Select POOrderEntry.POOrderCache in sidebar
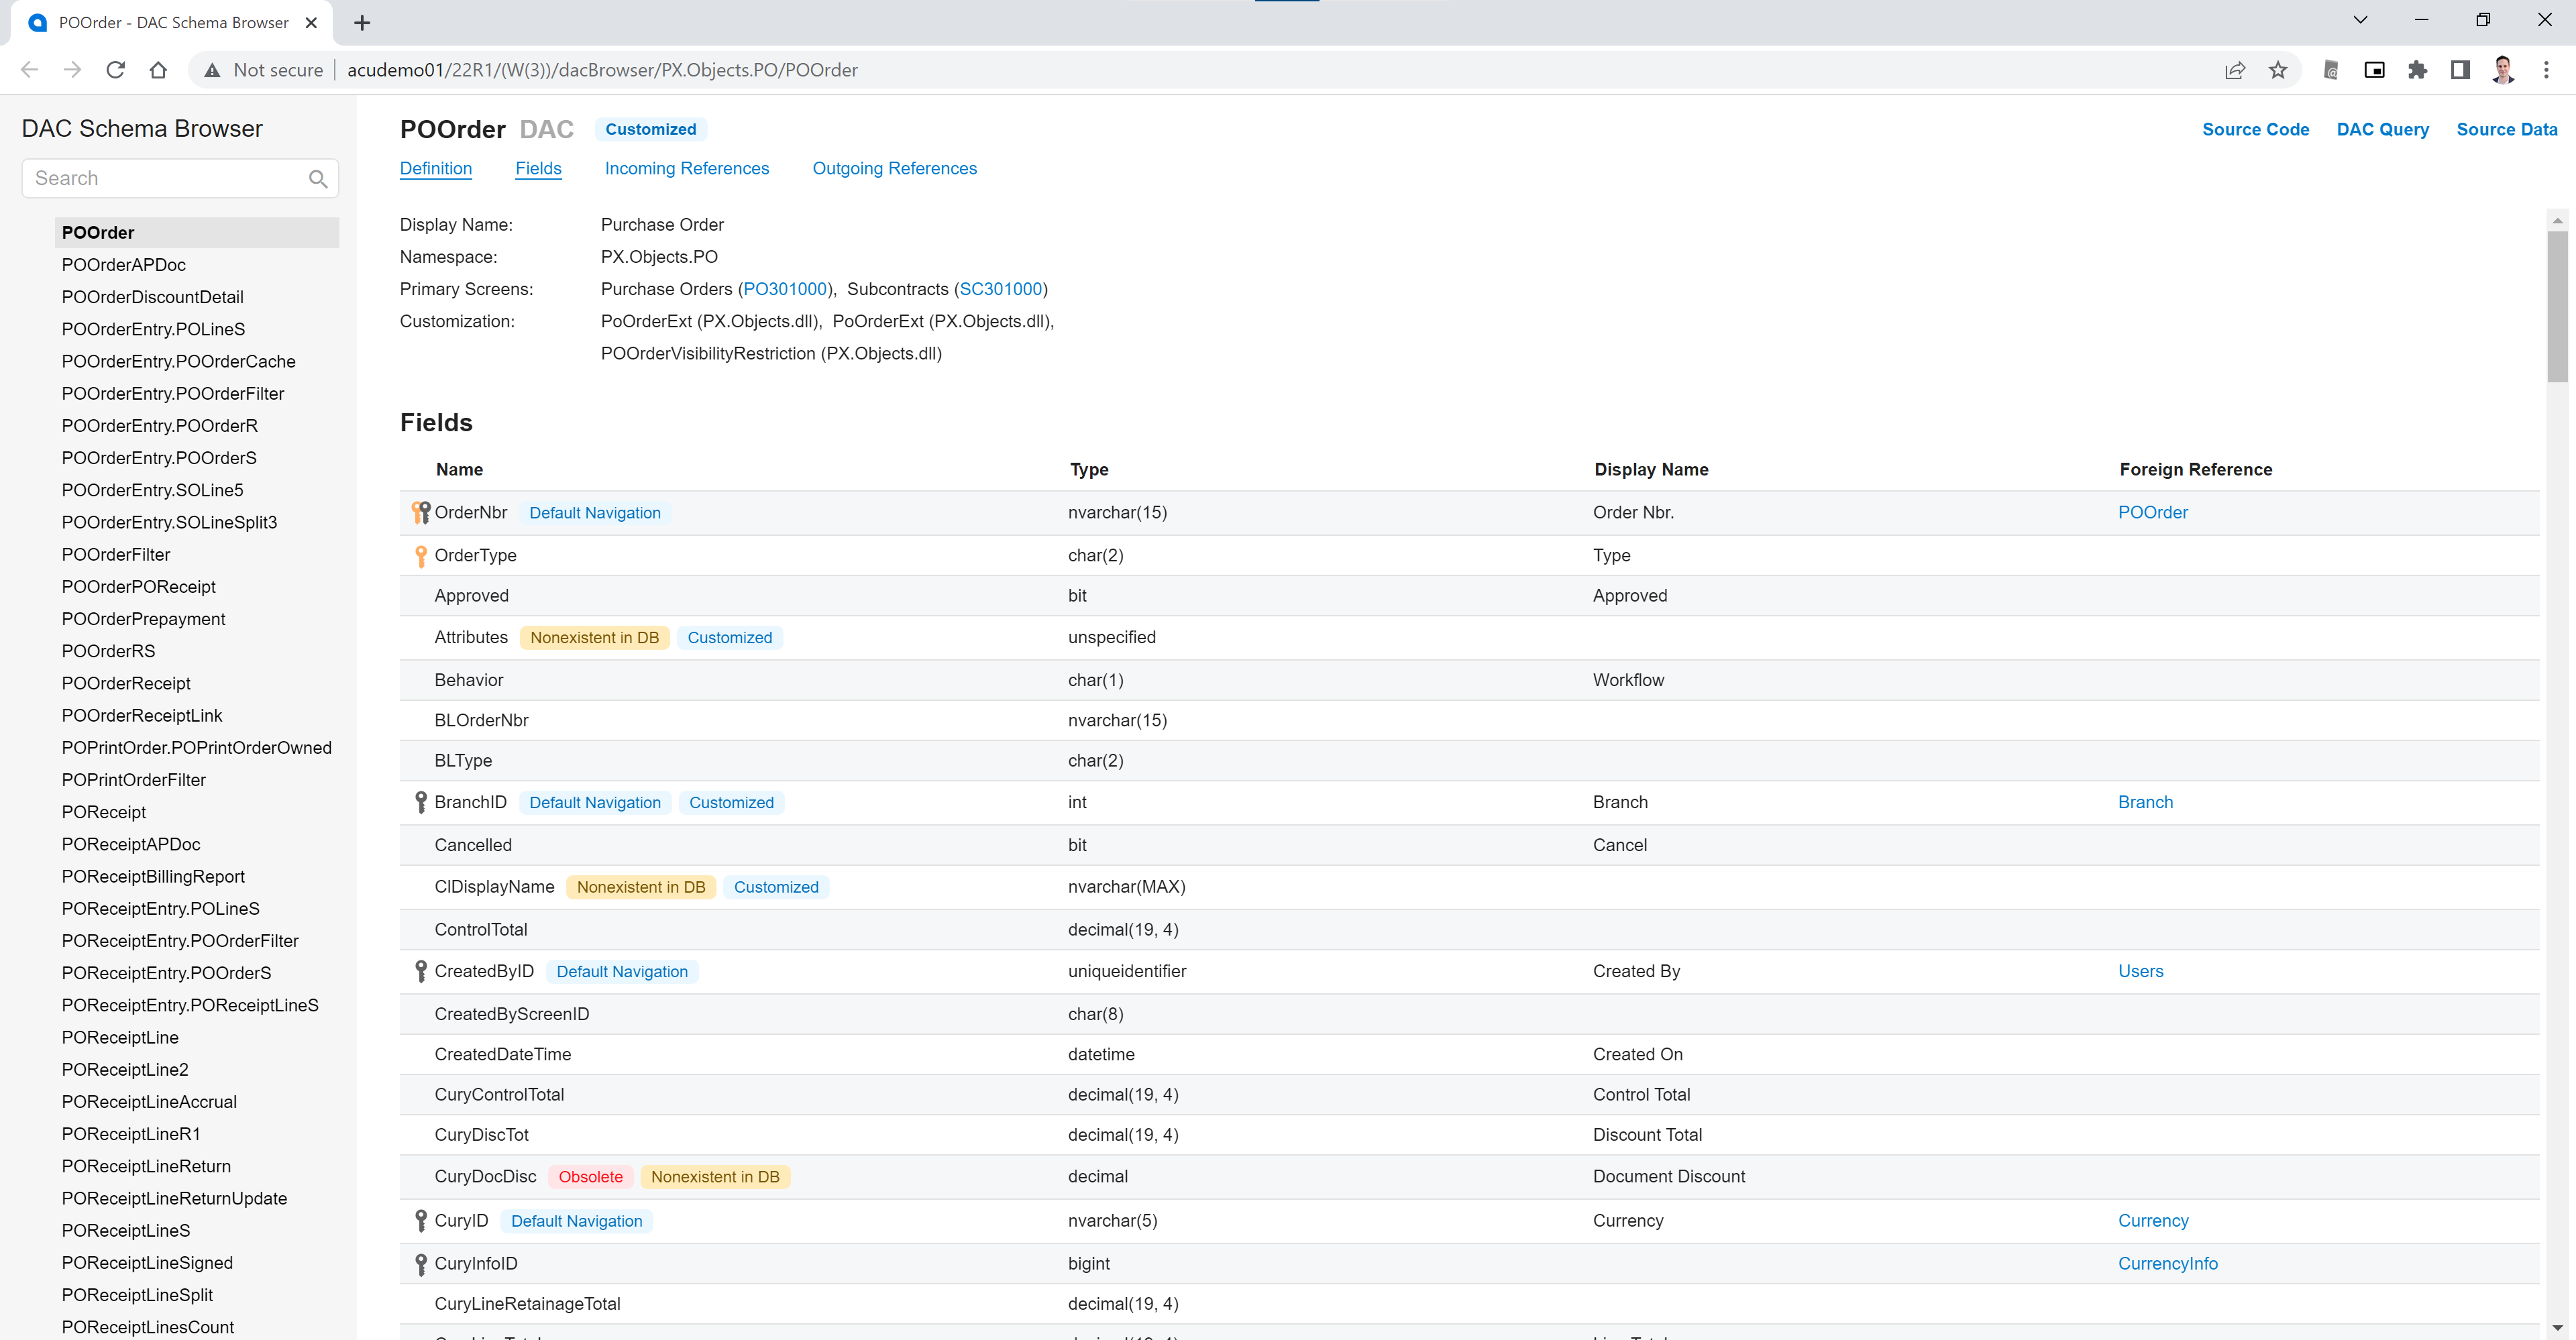 click(x=179, y=361)
